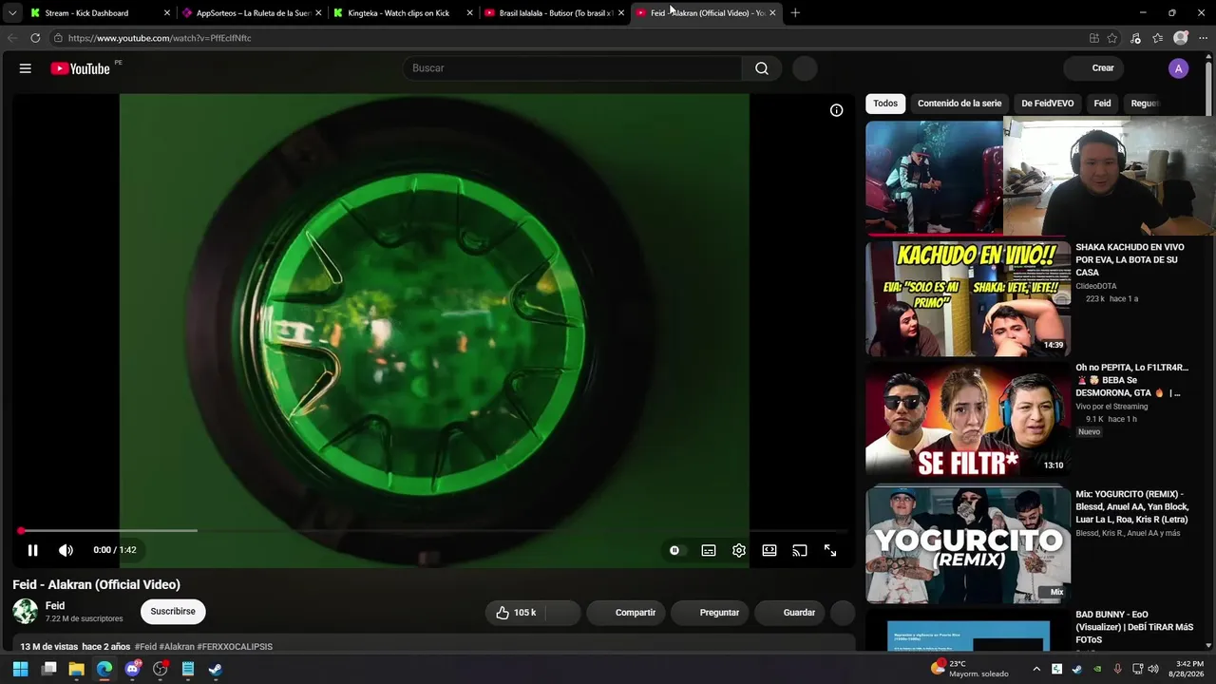Select the Feid filter chip

coord(1102,104)
